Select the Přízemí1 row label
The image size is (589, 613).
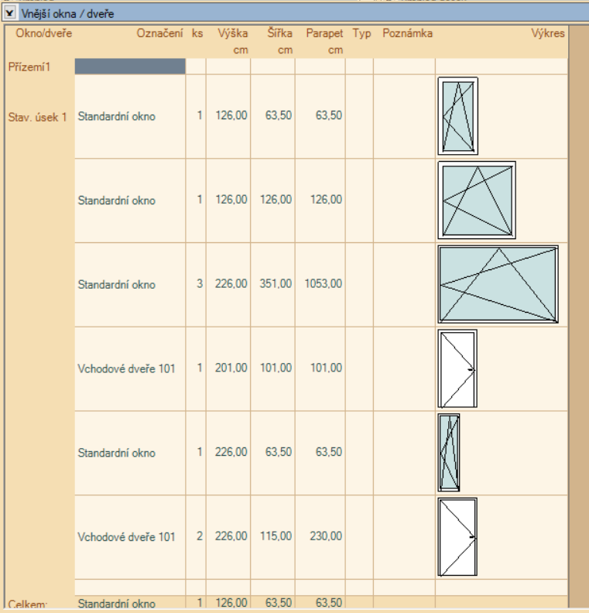[x=29, y=67]
